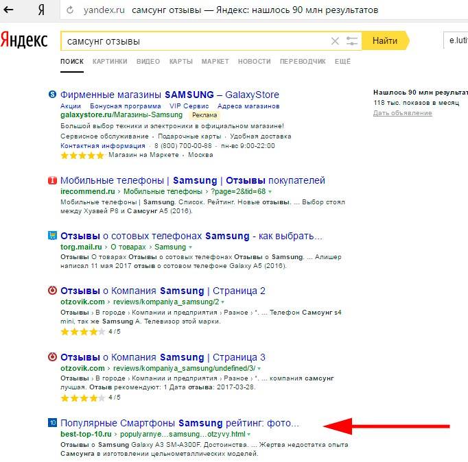Reload the page with refresh icon

point(70,10)
